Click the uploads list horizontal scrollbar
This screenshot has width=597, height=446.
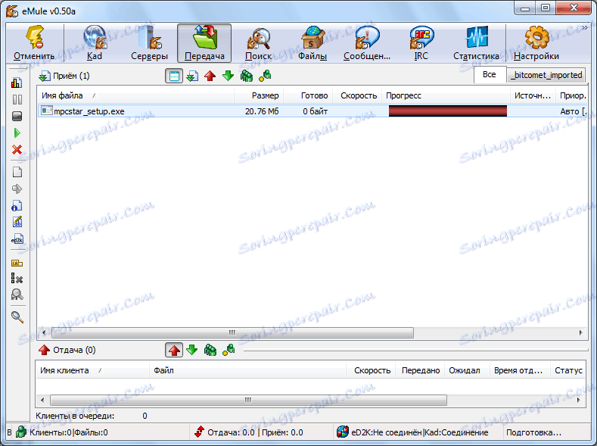coord(248,400)
